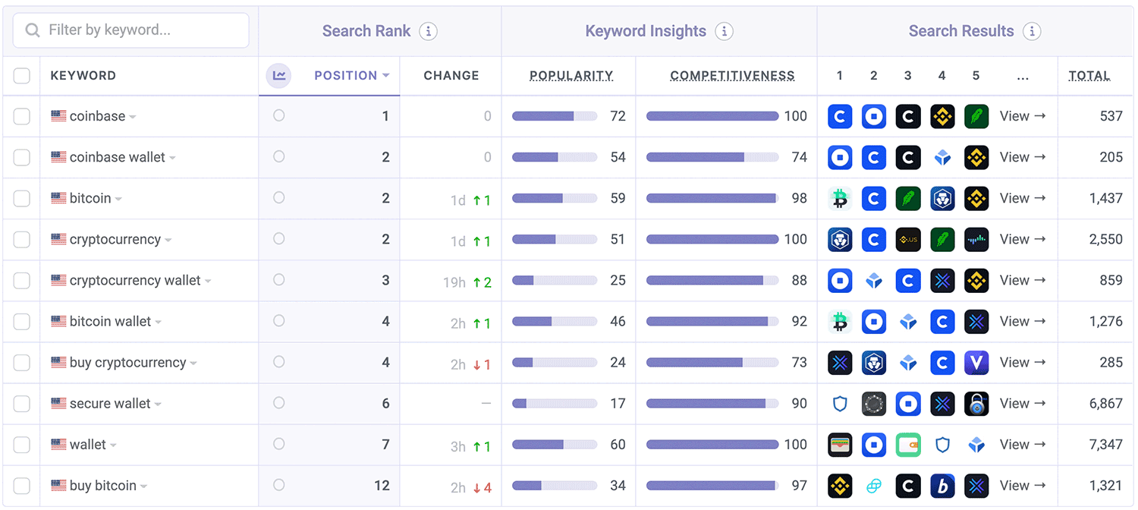The height and width of the screenshot is (510, 1138).
Task: Check the bitcoin row checkbox
Action: (x=22, y=198)
